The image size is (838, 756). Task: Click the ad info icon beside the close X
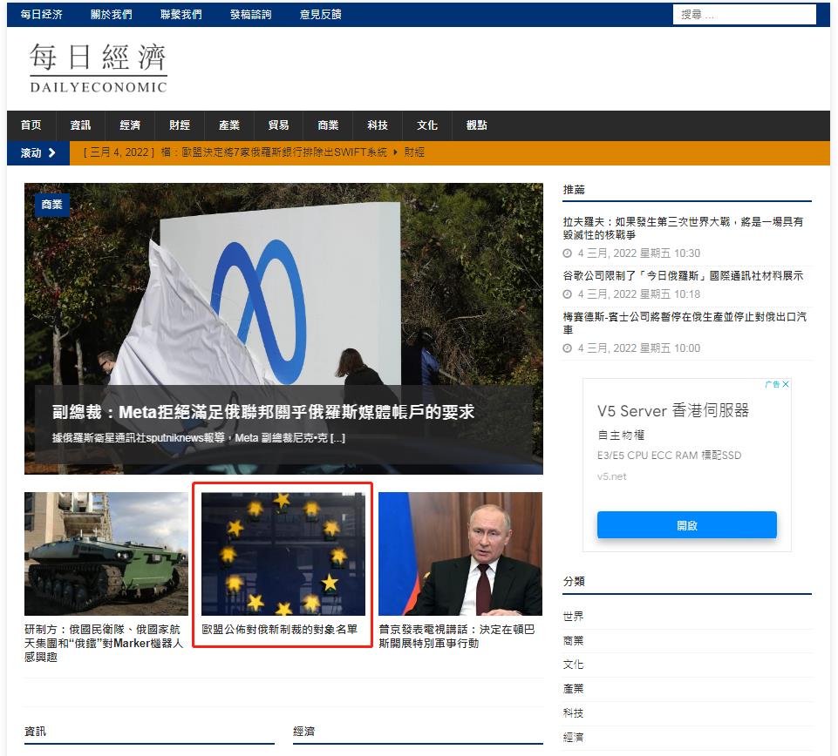tap(773, 384)
